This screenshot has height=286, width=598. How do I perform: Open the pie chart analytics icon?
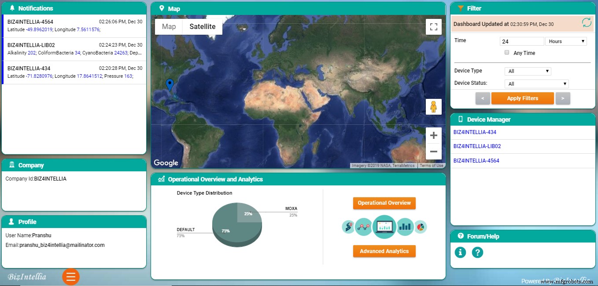tap(421, 227)
